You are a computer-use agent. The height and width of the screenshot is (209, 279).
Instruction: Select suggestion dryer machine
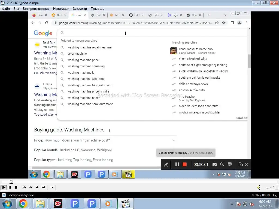(x=77, y=54)
